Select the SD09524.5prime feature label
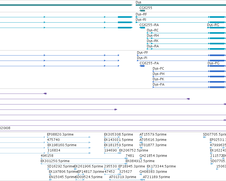The image size is (226, 181). pyautogui.click(x=89, y=177)
